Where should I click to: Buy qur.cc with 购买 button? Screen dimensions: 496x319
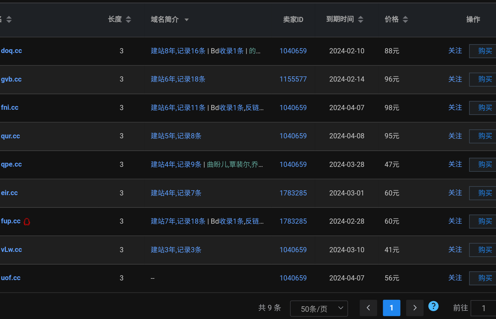click(x=483, y=136)
